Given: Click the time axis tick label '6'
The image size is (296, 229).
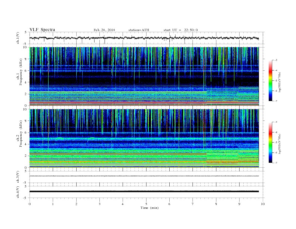Looking at the screenshot, I should pos(169,204).
